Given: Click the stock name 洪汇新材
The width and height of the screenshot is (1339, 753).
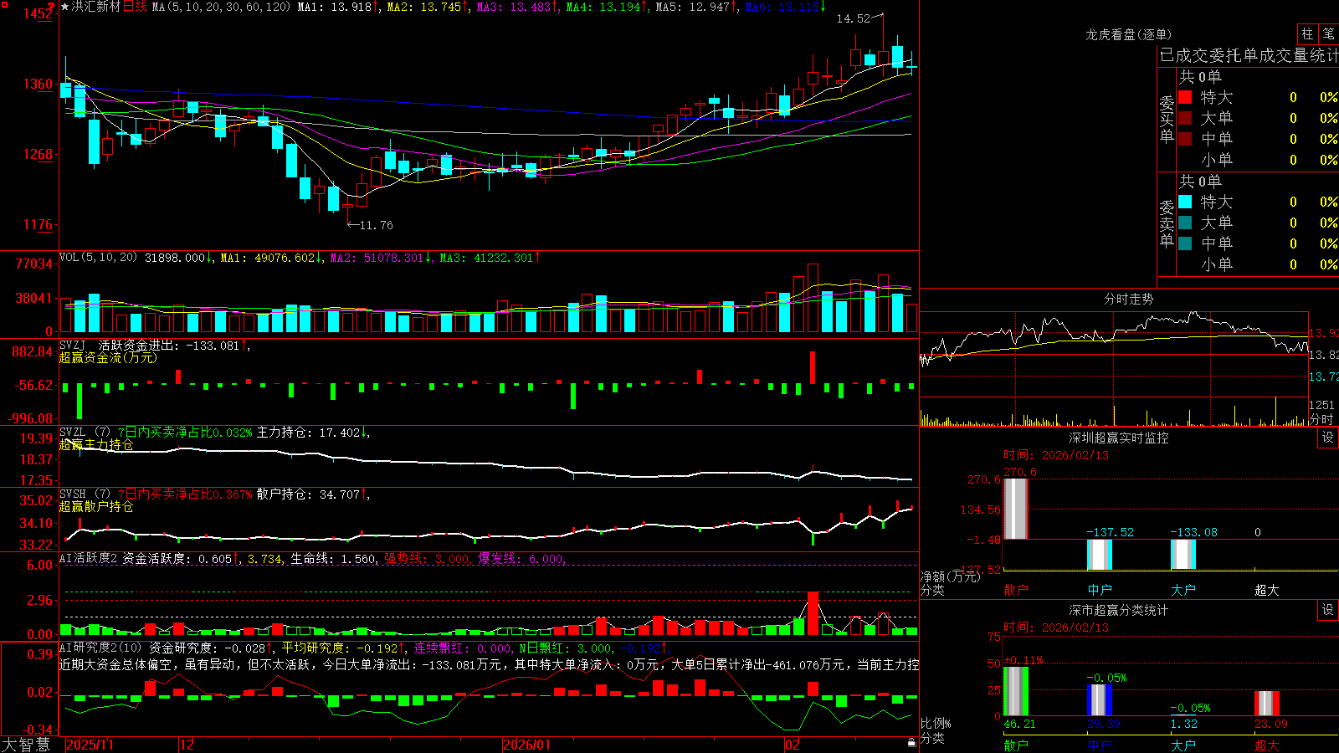Looking at the screenshot, I should pos(96,7).
